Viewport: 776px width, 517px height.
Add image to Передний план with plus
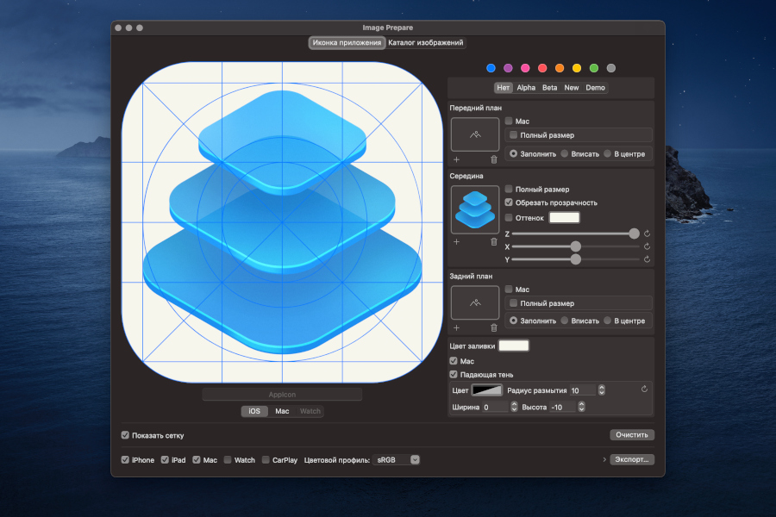coord(456,159)
